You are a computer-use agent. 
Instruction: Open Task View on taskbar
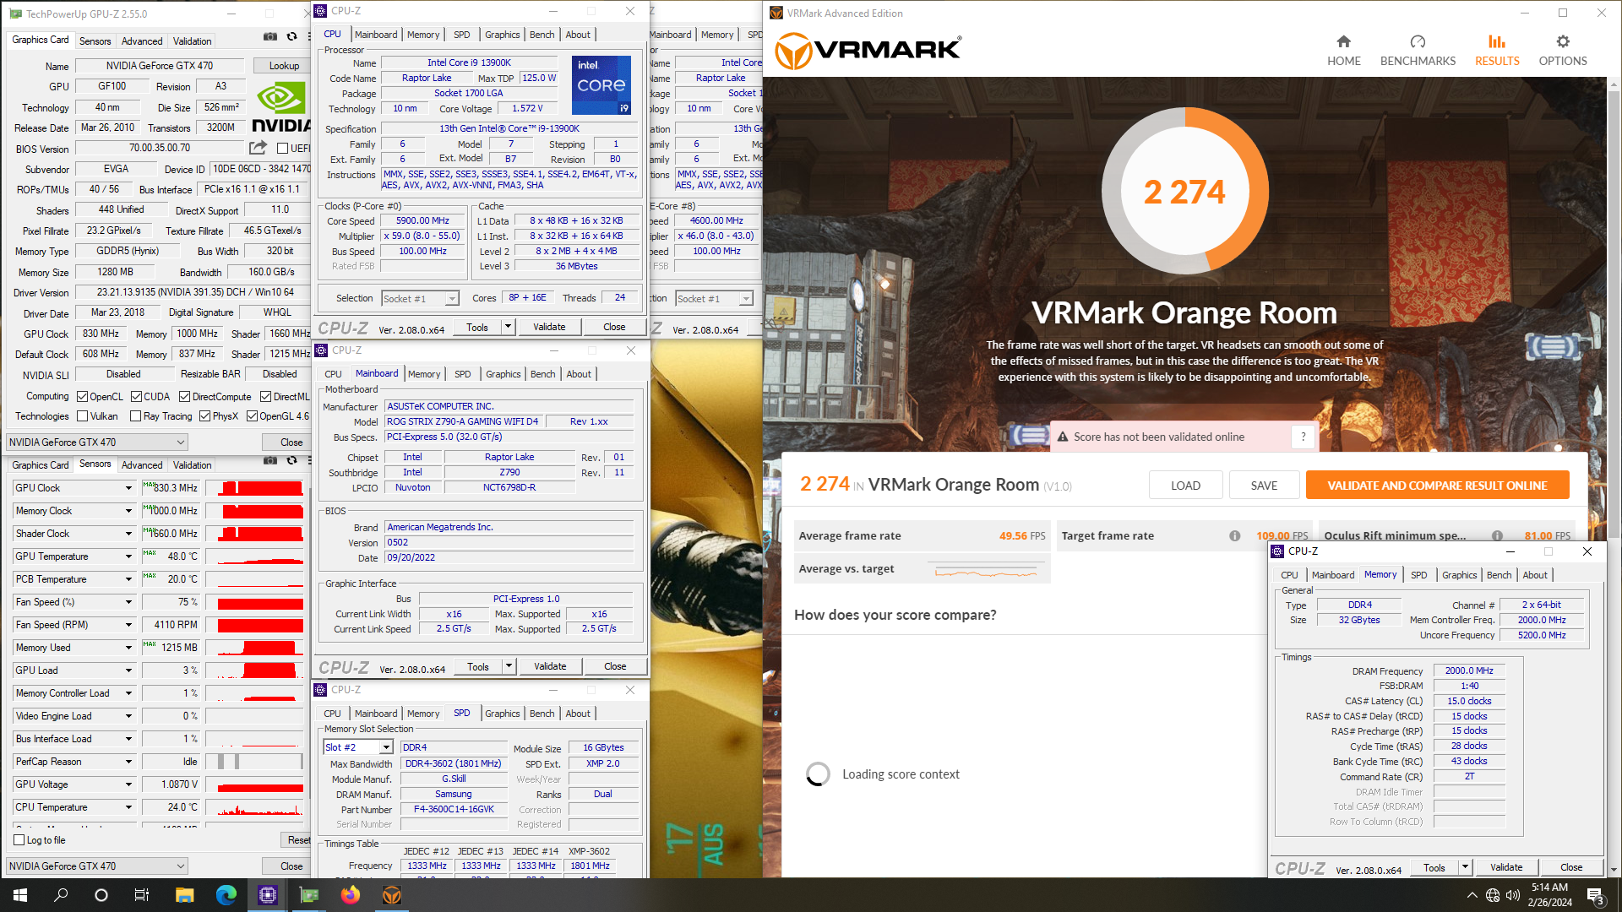[142, 895]
